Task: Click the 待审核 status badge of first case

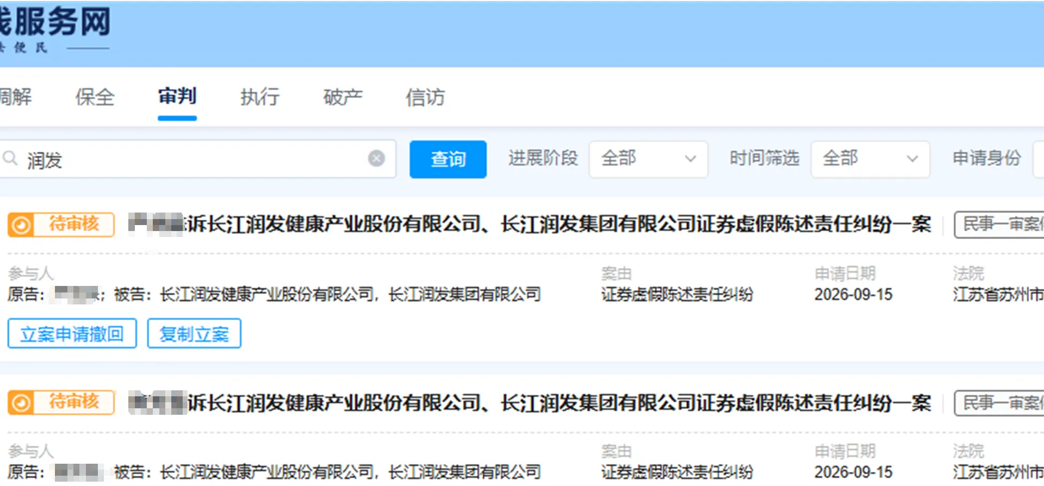Action: click(61, 225)
